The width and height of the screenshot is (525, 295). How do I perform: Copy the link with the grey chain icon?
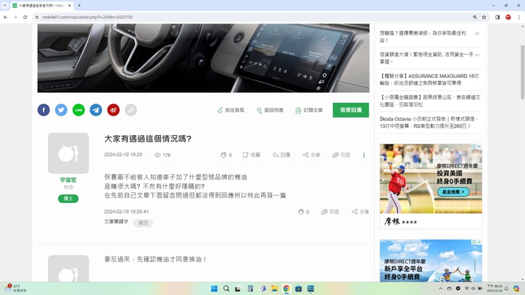[x=131, y=110]
